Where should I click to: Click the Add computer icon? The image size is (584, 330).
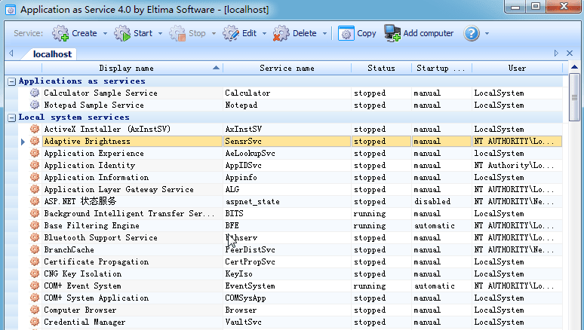[392, 33]
